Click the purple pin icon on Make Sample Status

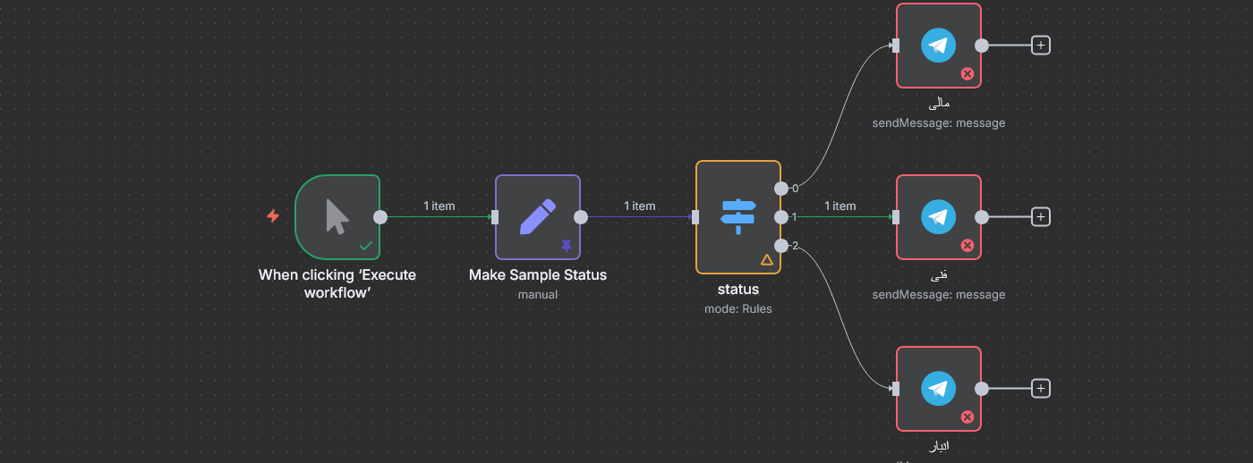(x=566, y=245)
